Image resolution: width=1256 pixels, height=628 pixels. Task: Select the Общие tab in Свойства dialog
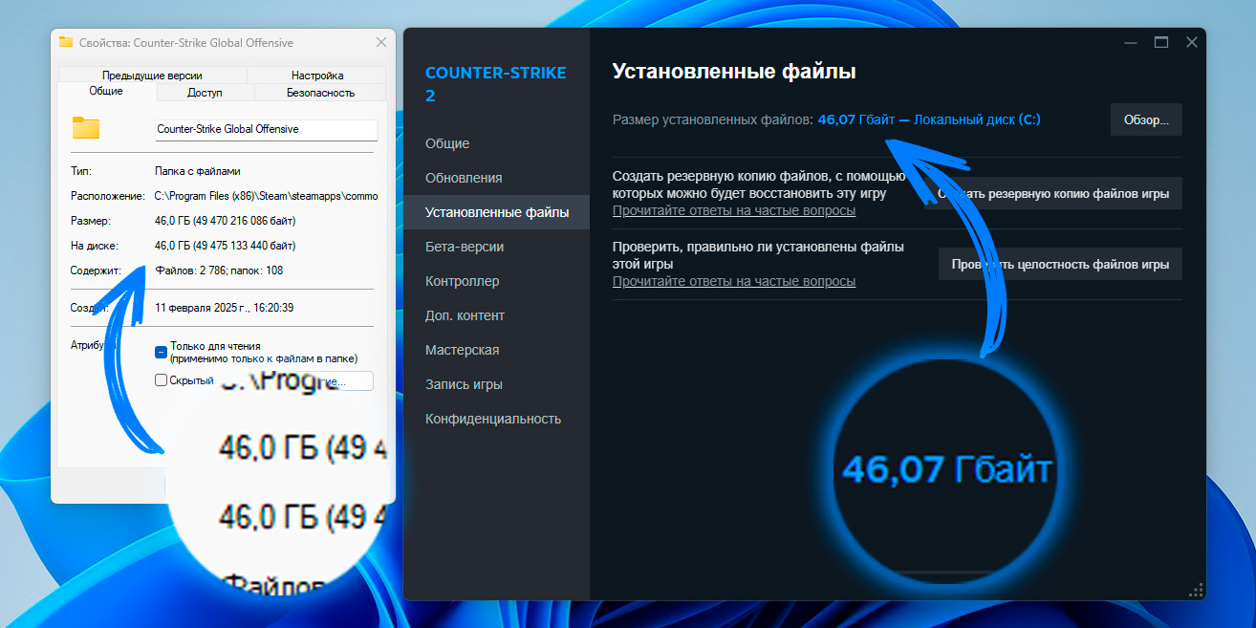coord(106,92)
